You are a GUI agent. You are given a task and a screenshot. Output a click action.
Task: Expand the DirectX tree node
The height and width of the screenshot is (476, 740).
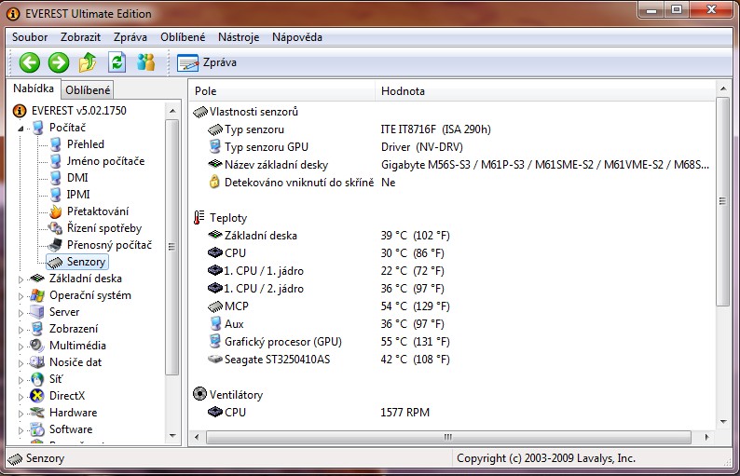pyautogui.click(x=21, y=397)
